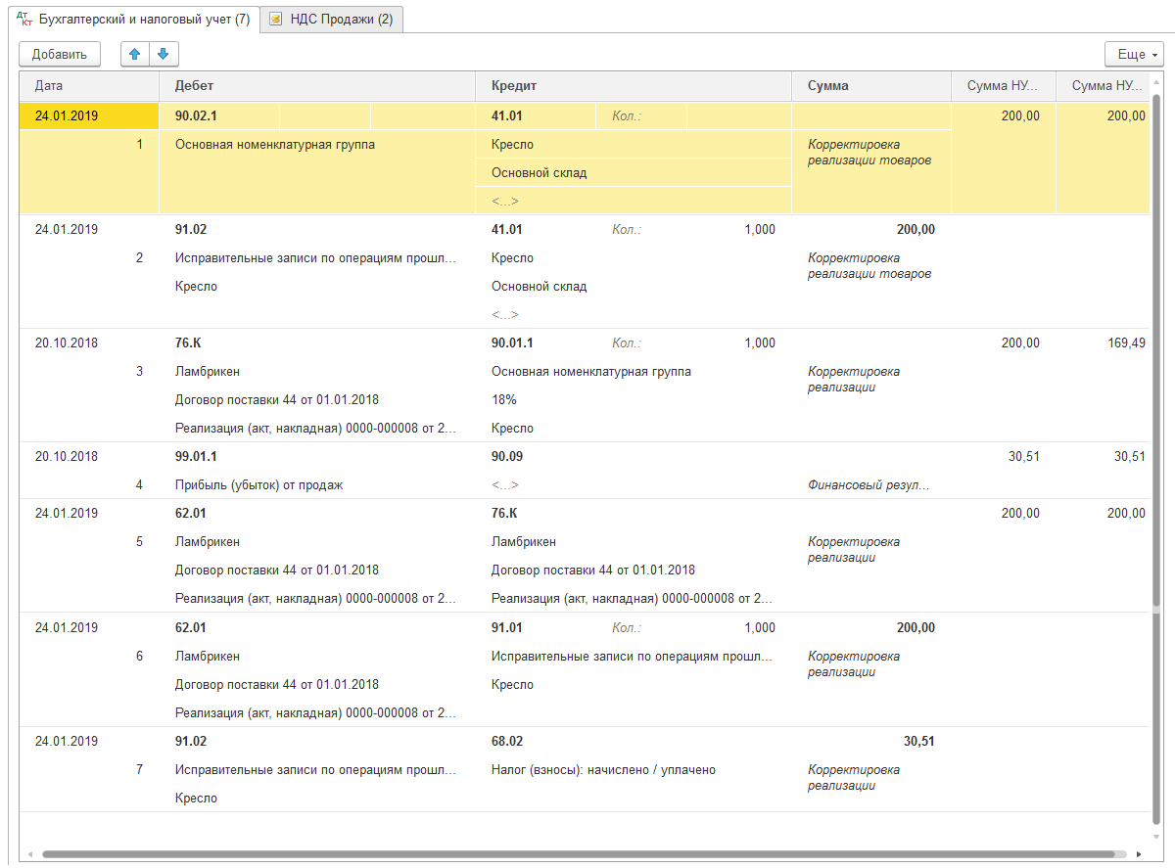Viewport: 1175px width, 868px height.
Task: Open the Еще dropdown menu
Action: tap(1134, 54)
